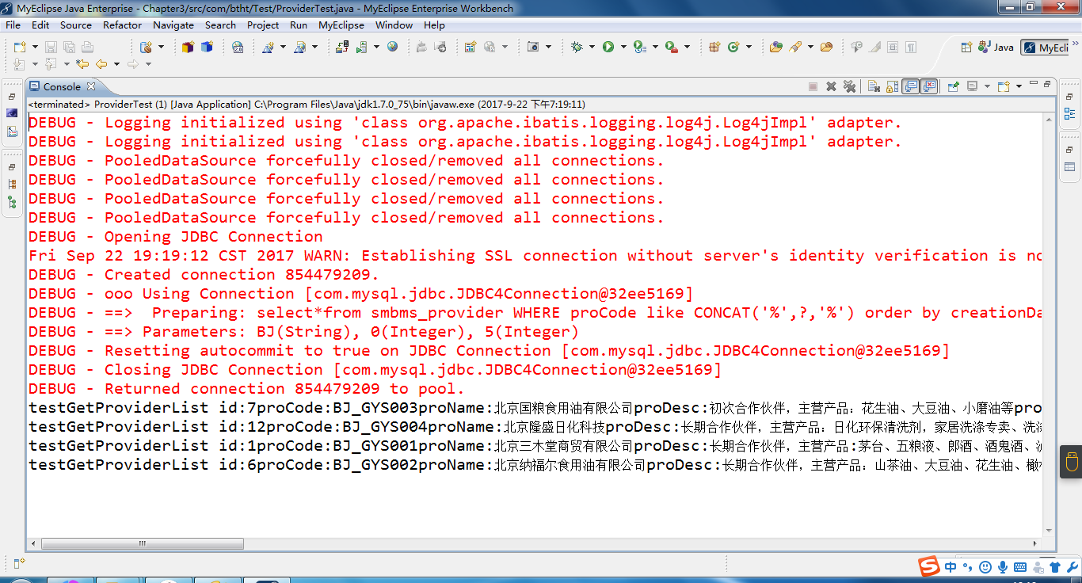Click the Sogou input method S icon
This screenshot has width=1082, height=583.
click(x=929, y=566)
